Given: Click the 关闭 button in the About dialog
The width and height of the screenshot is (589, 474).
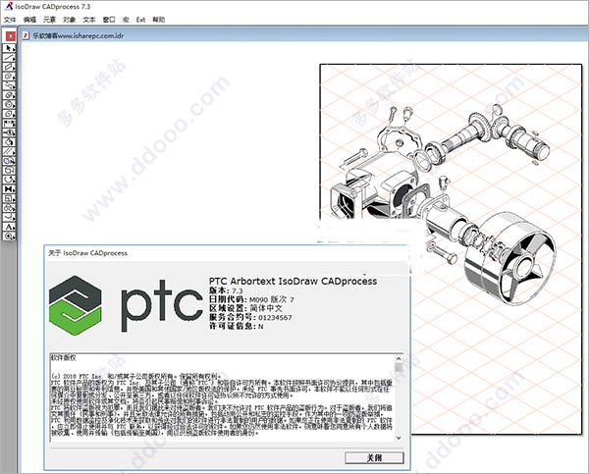Looking at the screenshot, I should [x=374, y=457].
